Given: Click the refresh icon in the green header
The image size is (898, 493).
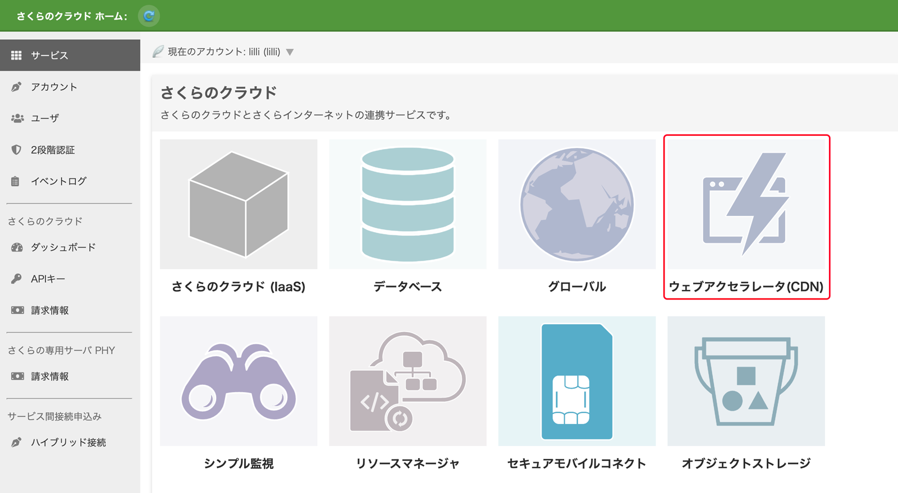Looking at the screenshot, I should 149,16.
